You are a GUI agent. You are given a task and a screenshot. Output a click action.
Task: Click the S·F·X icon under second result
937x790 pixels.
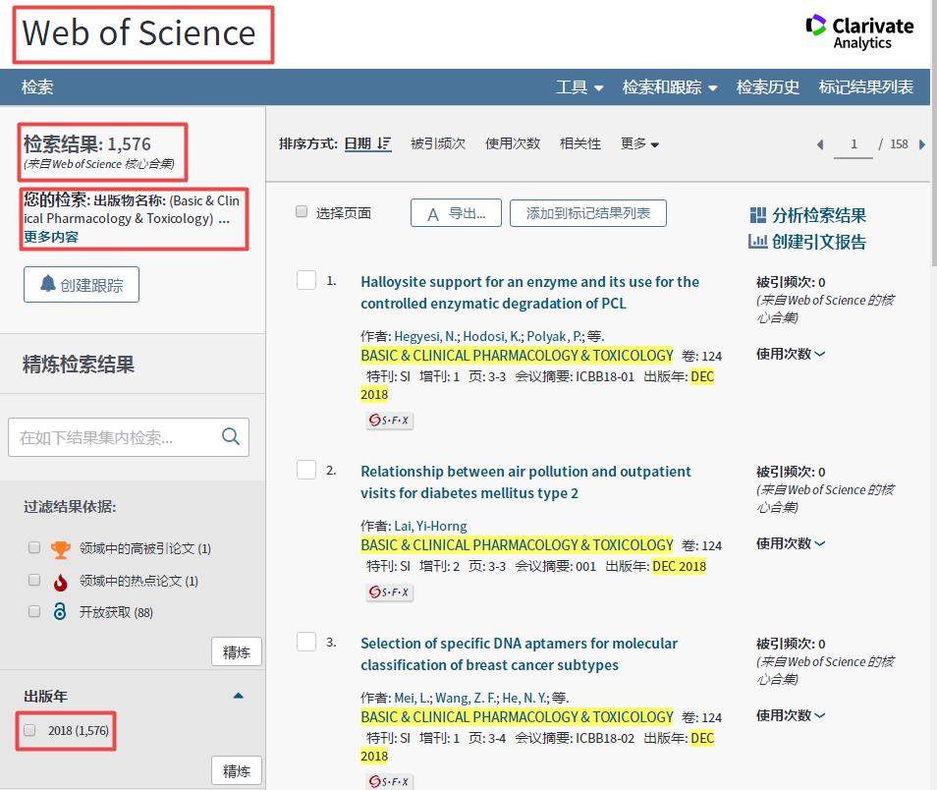tap(390, 592)
